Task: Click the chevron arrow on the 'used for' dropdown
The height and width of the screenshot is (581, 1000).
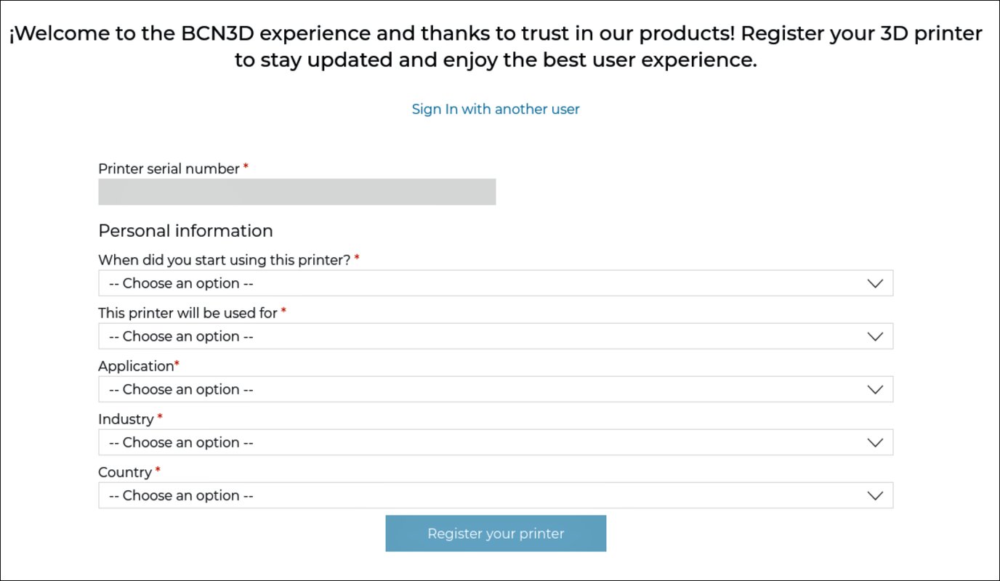Action: (x=875, y=336)
